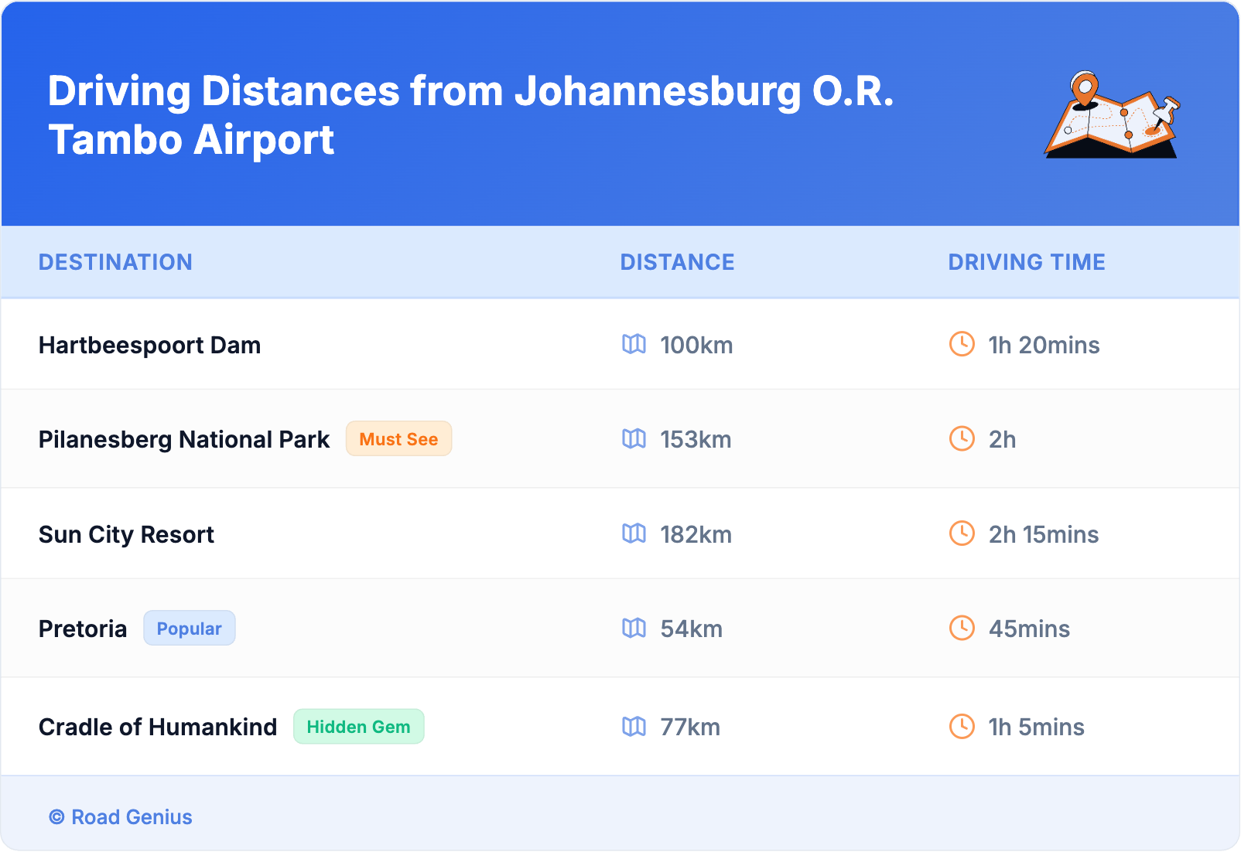This screenshot has height=852, width=1241.
Task: Click the Must See badge
Action: (398, 439)
